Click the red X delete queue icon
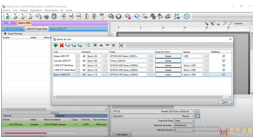The height and width of the screenshot is (137, 253). (x=62, y=45)
